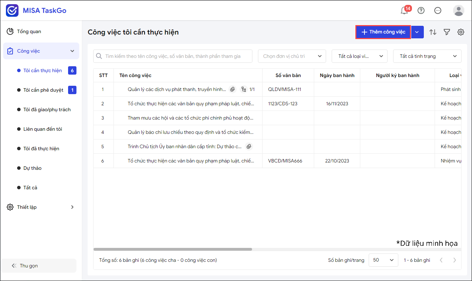The width and height of the screenshot is (472, 281).
Task: Open the Tất cả tình trạng dropdown
Action: (427, 56)
